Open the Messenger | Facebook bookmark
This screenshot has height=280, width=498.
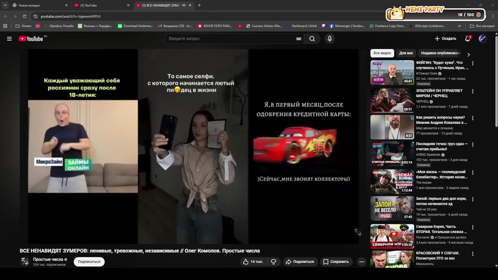[347, 26]
